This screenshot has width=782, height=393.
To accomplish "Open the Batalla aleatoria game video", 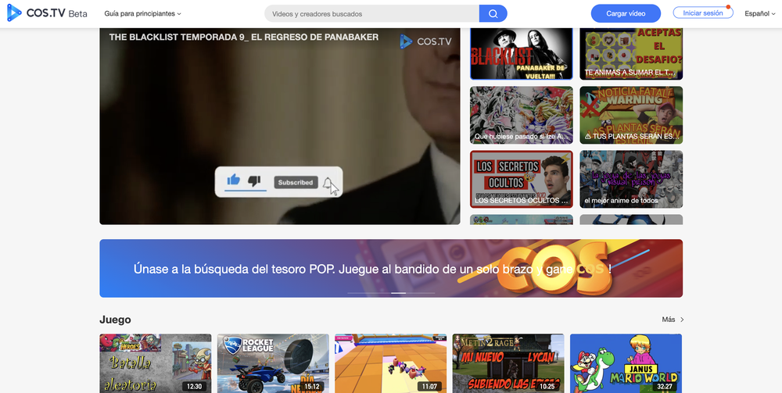I will point(156,363).
